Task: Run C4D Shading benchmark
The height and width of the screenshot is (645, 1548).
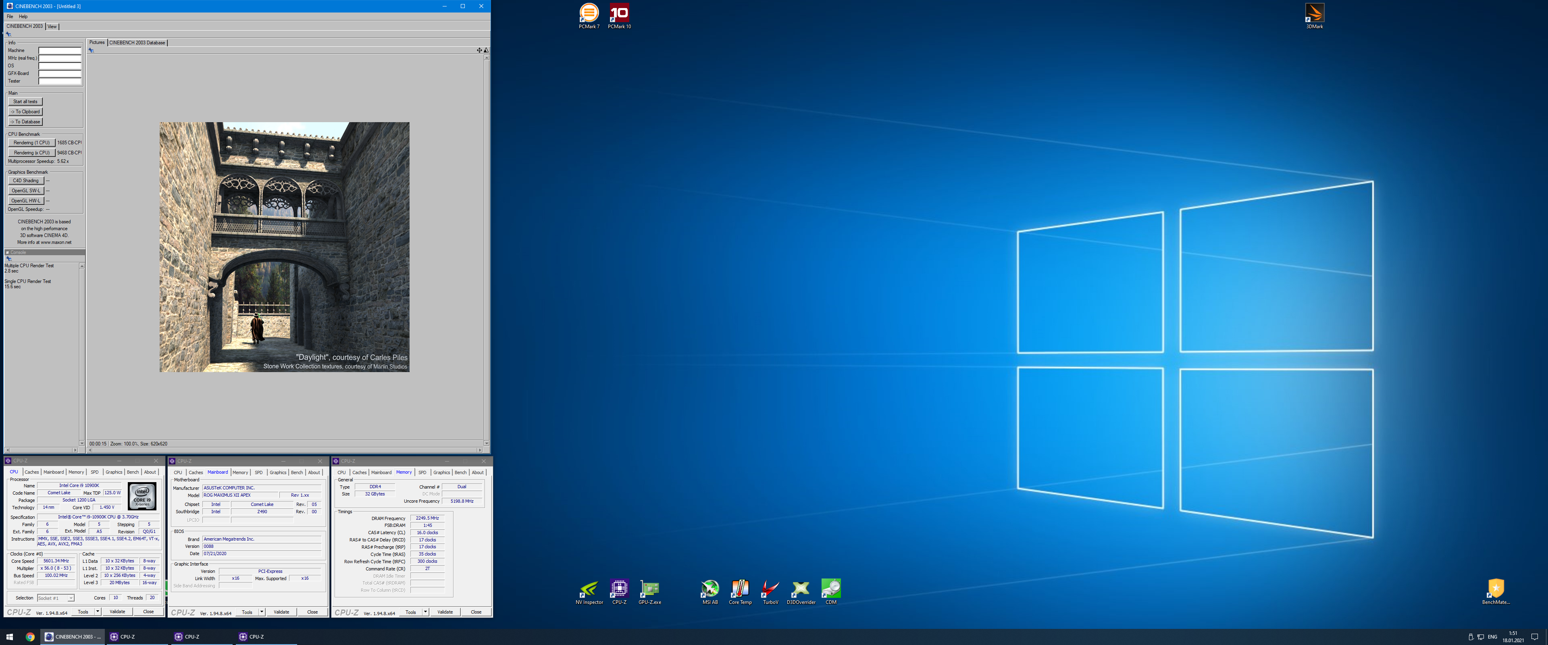Action: (x=26, y=181)
